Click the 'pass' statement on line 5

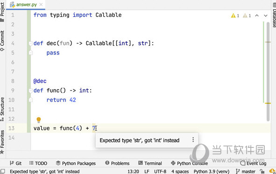point(53,53)
